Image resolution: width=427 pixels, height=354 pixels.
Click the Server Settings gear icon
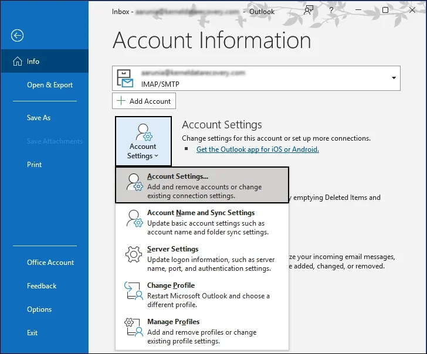pos(134,254)
